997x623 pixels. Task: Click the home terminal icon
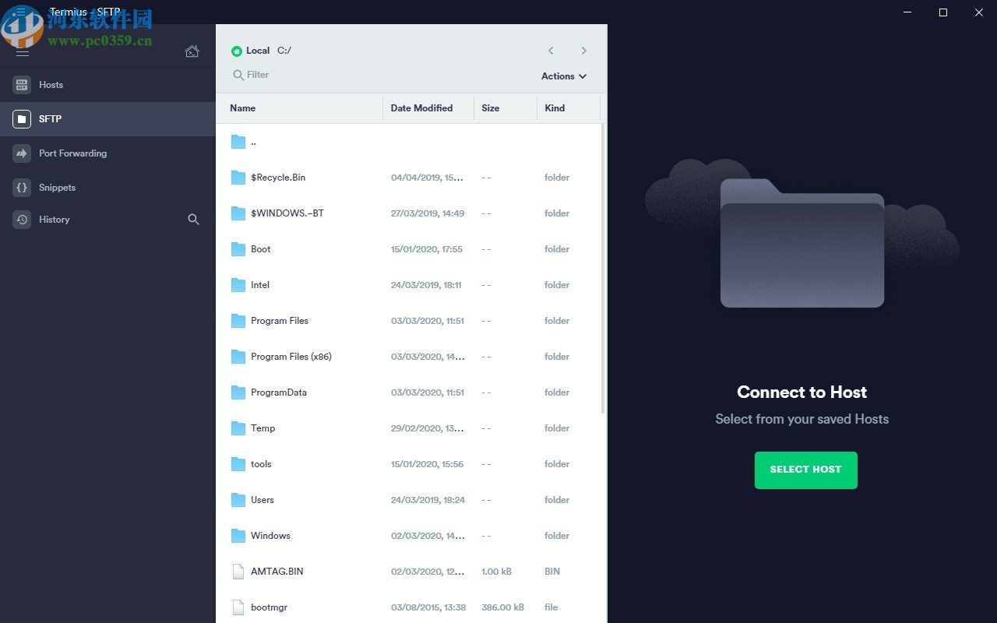(x=192, y=51)
